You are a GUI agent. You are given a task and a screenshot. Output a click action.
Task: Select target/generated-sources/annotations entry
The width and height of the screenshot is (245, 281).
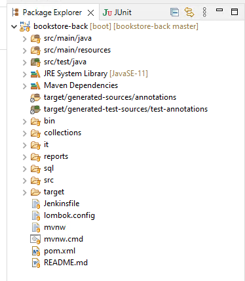tap(110, 97)
